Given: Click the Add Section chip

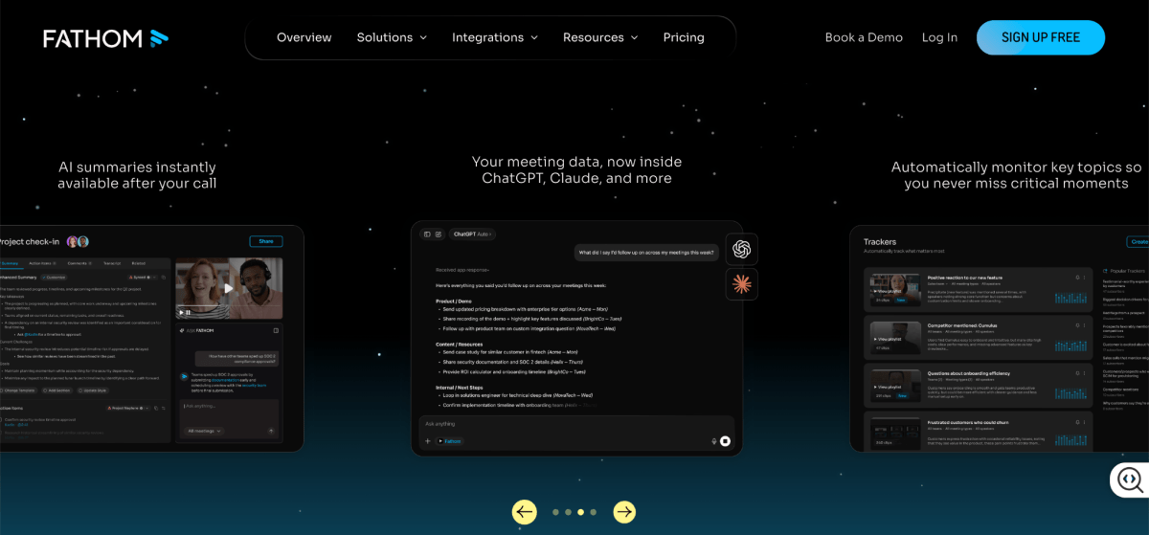Looking at the screenshot, I should (56, 390).
